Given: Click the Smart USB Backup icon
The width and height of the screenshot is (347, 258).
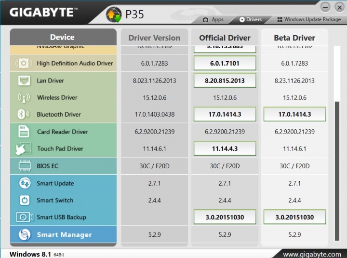Looking at the screenshot, I should 24,217.
